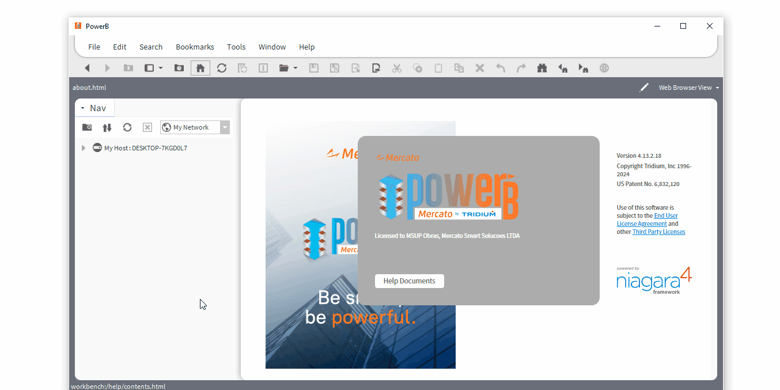Open the Nav tab dropdown arrow
This screenshot has width=780, height=390.
[x=82, y=108]
